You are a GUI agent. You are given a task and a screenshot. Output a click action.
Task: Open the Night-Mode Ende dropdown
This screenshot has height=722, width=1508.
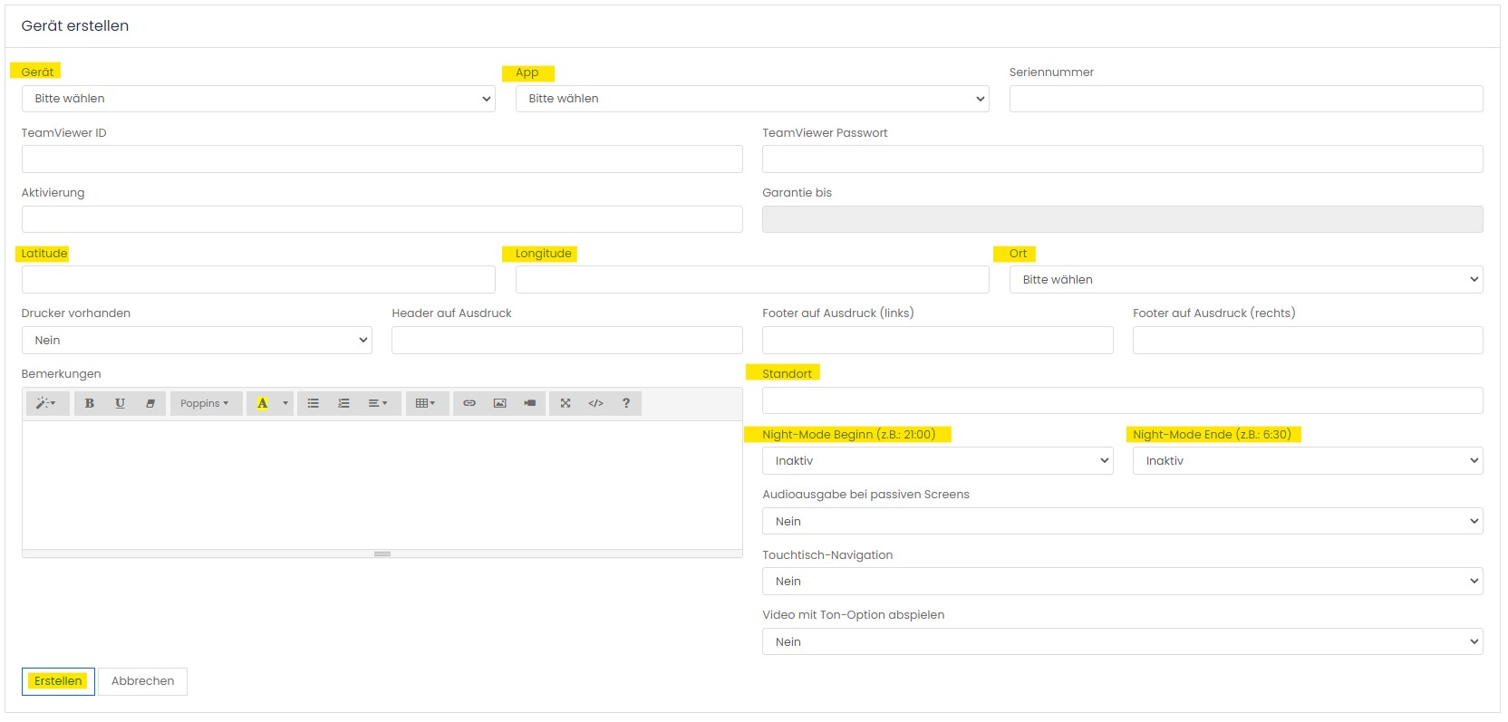(1308, 461)
